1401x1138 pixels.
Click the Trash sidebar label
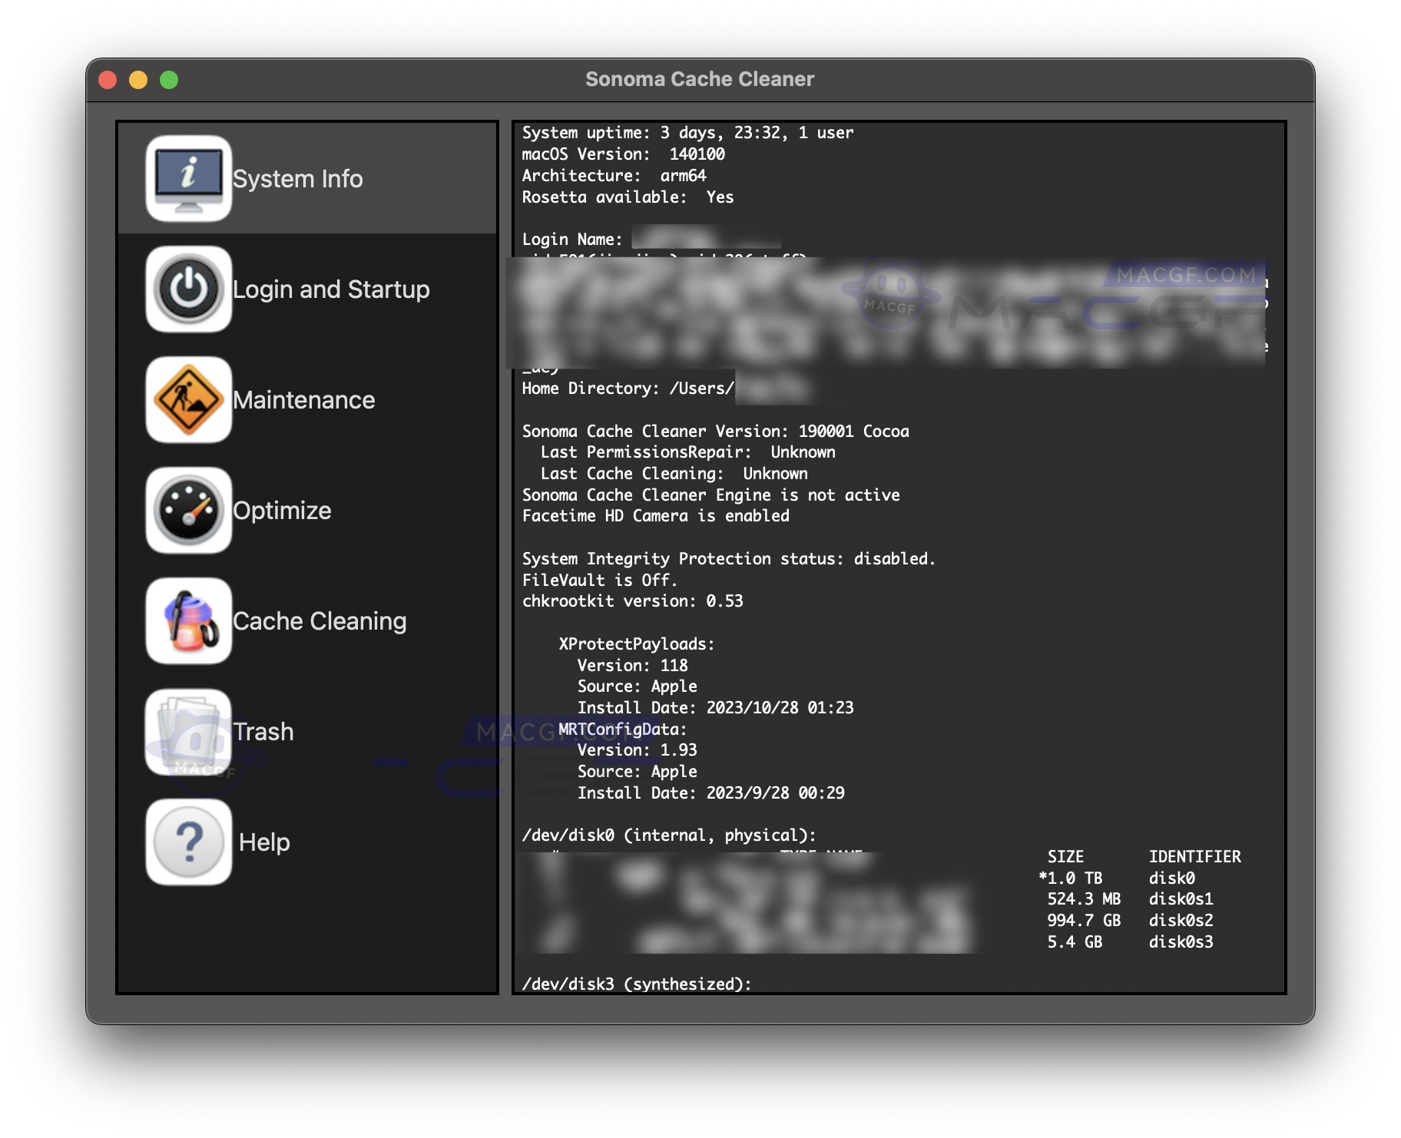(x=263, y=731)
